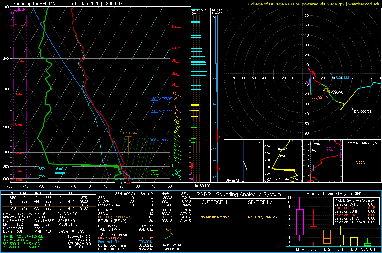382x253 pixels.
Task: Click the 'SUPERCELL' column heading
Action: pyautogui.click(x=215, y=202)
